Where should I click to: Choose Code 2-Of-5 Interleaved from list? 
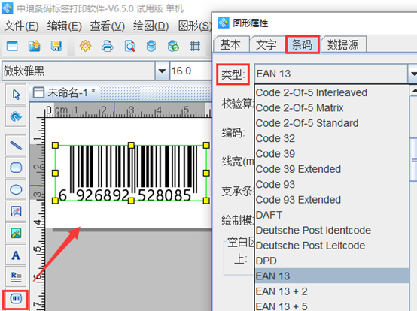pyautogui.click(x=332, y=92)
